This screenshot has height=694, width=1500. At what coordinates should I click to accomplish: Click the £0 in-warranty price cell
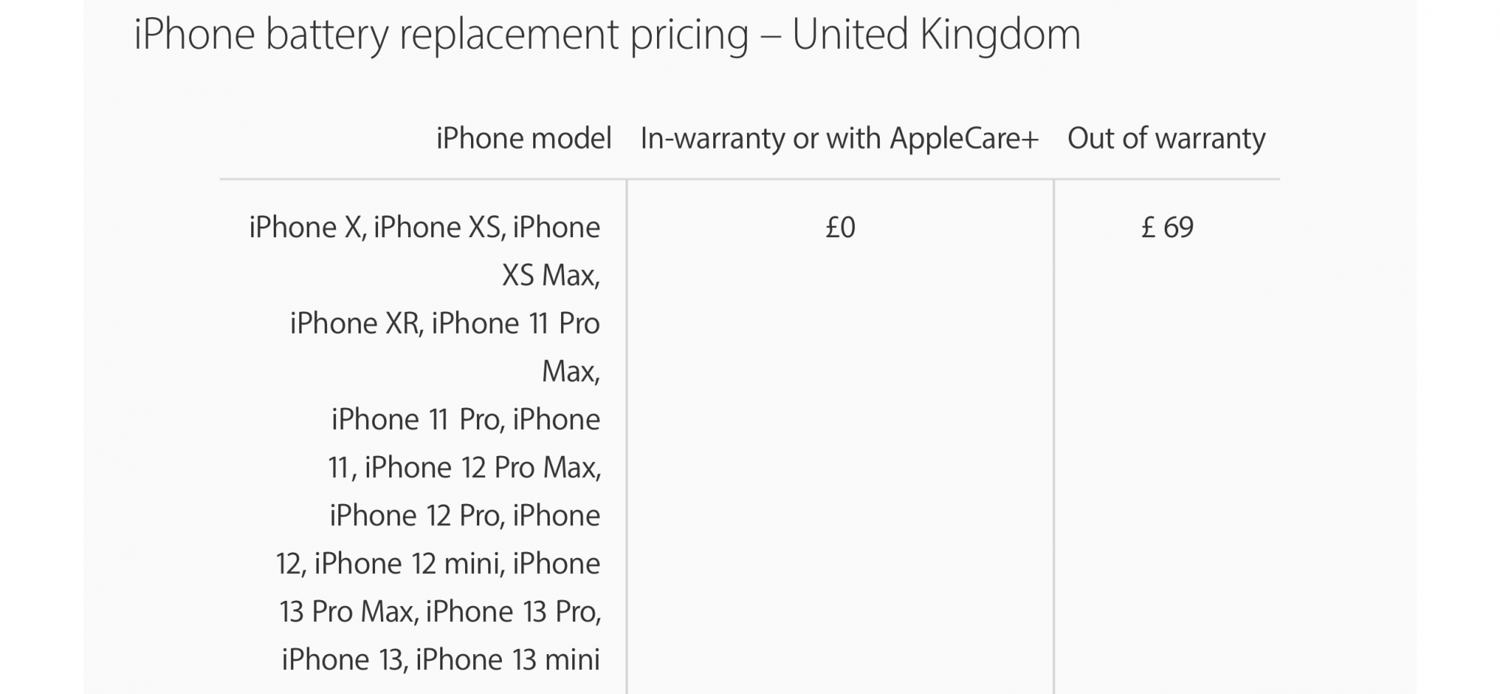pos(840,227)
